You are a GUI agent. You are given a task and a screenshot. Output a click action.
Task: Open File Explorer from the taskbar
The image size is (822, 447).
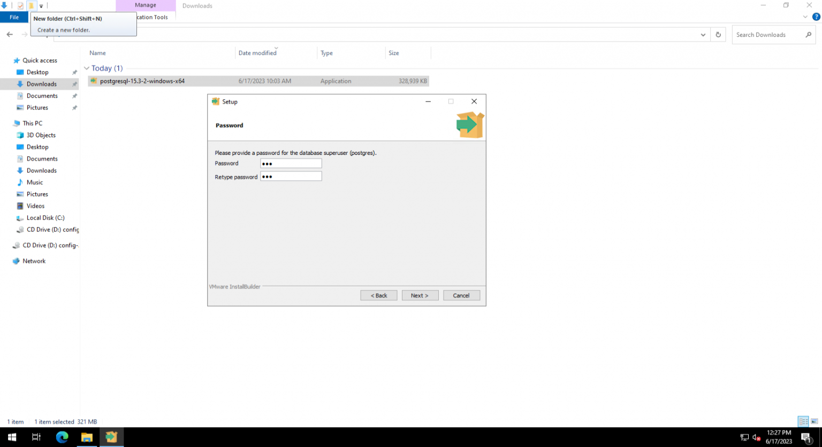87,437
